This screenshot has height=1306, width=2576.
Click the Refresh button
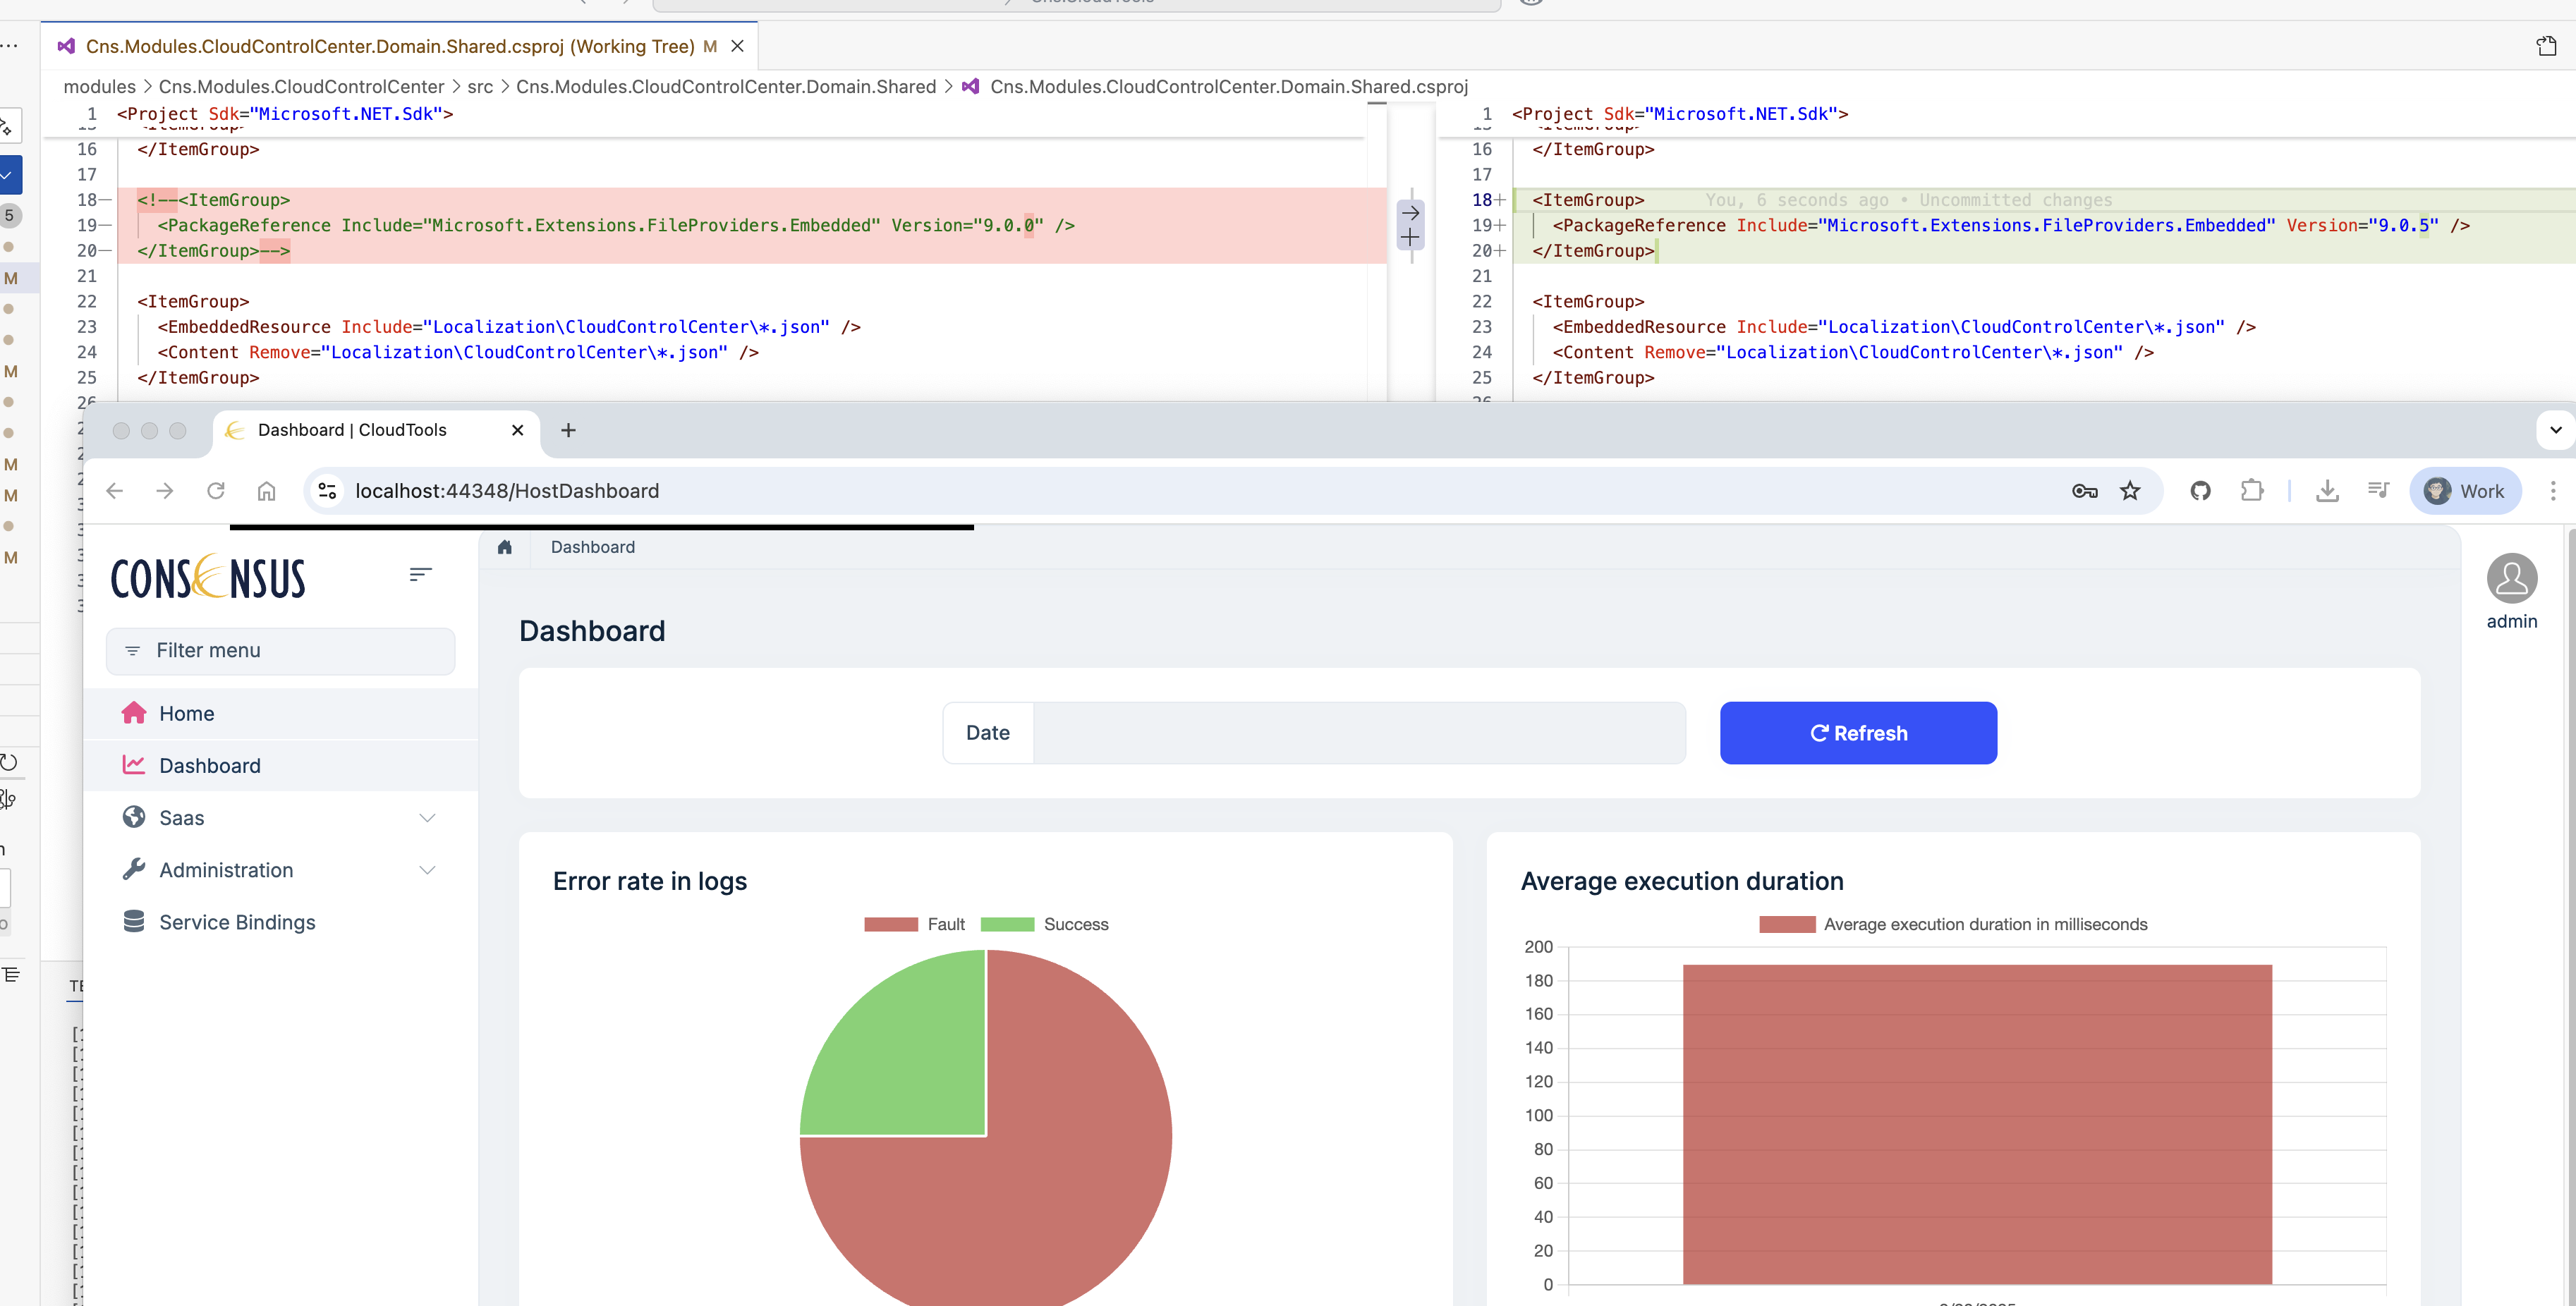click(1858, 733)
